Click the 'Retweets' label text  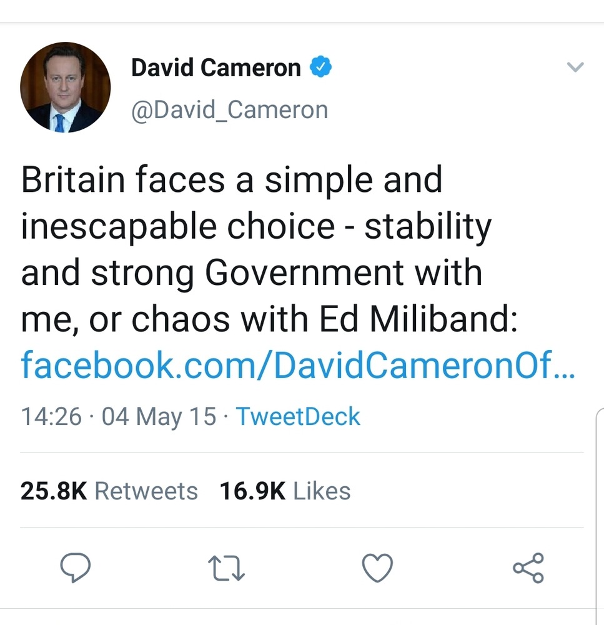click(x=146, y=491)
